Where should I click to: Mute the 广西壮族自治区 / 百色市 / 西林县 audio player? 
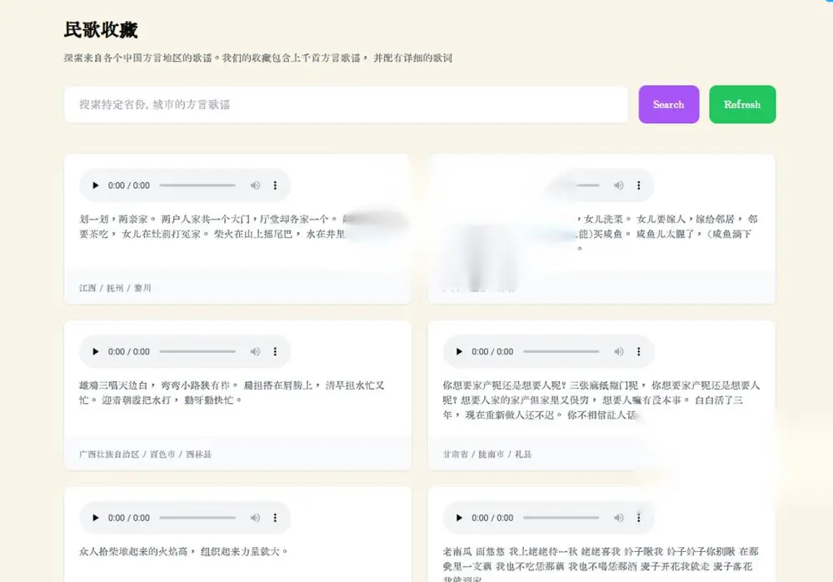pyautogui.click(x=256, y=351)
